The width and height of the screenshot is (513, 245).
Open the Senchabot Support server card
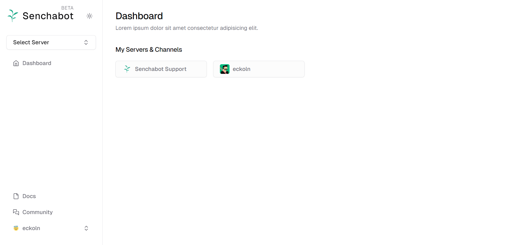[x=161, y=69]
